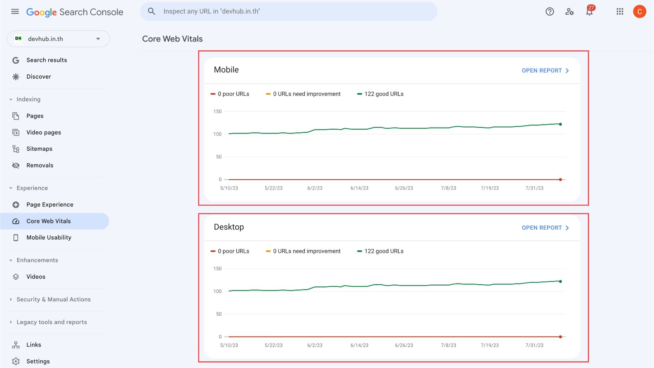Expand Security & Manual Actions section
Viewport: 654px width, 368px height.
tap(11, 299)
